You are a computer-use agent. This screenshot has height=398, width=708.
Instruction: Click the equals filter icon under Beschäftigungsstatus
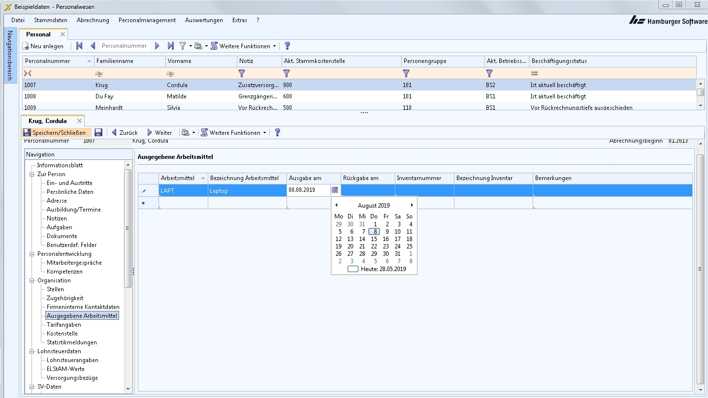534,73
